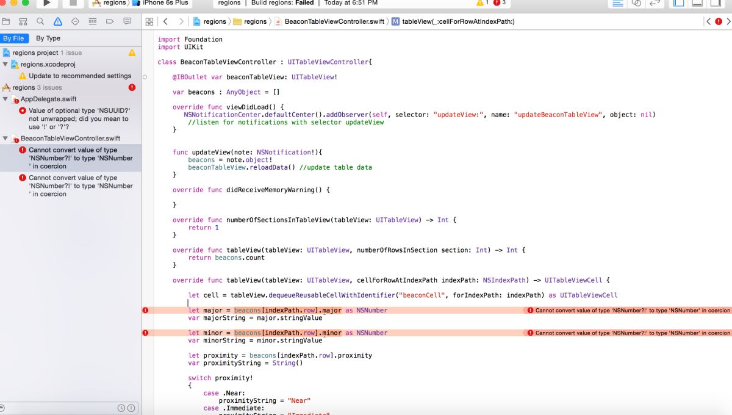
Task: Click the 'case .Near:' switch line
Action: (x=224, y=394)
